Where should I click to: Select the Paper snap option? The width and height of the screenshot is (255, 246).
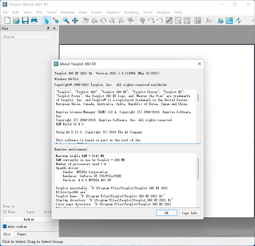[x=28, y=212]
